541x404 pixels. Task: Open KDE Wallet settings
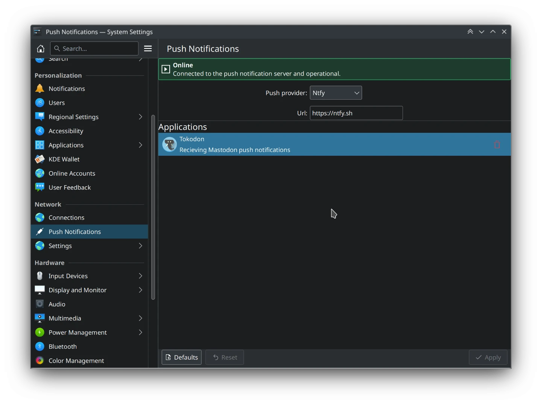89,159
